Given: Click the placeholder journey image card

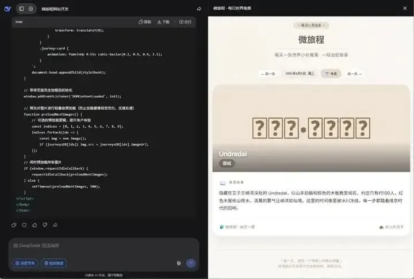Looking at the screenshot, I should 311,128.
